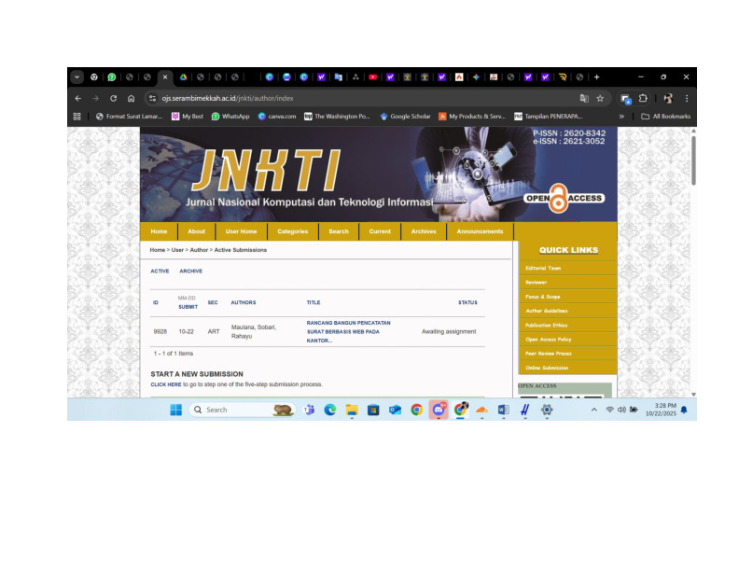The width and height of the screenshot is (739, 571).
Task: Expand the tab search dropdown arrow
Action: coord(77,77)
